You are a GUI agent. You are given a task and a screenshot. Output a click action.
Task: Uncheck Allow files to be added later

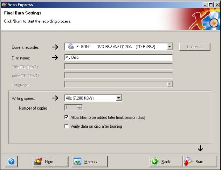pyautogui.click(x=67, y=117)
